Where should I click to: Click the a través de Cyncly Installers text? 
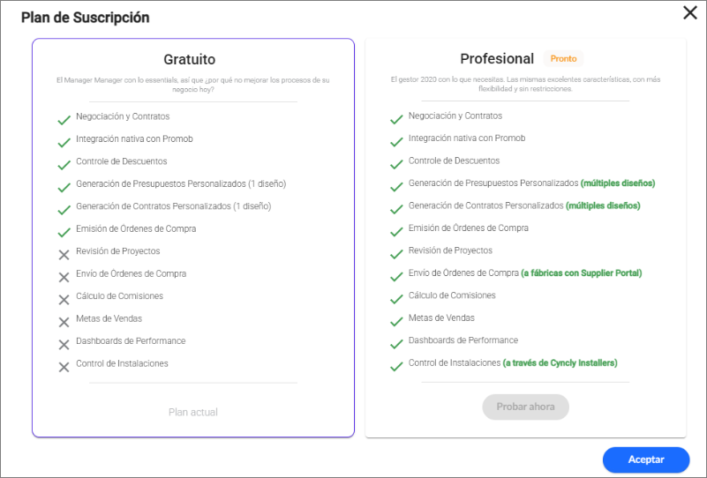(x=560, y=363)
